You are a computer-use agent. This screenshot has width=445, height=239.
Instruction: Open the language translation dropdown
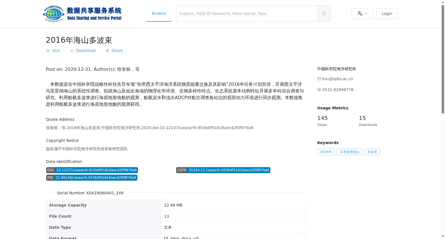click(x=362, y=14)
